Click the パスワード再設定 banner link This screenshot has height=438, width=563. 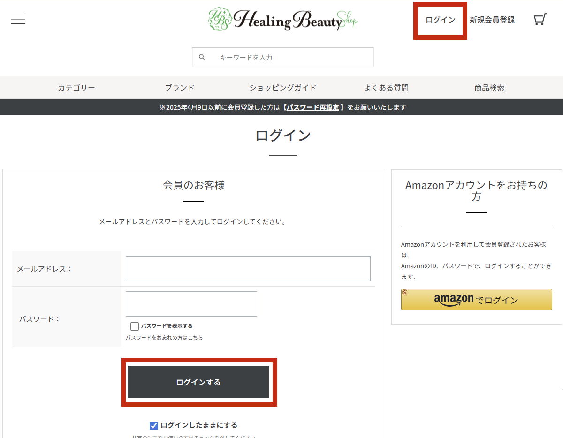pos(313,107)
